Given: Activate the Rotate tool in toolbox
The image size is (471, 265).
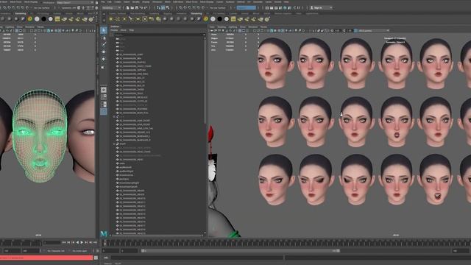Looking at the screenshot, I should click(x=104, y=59).
